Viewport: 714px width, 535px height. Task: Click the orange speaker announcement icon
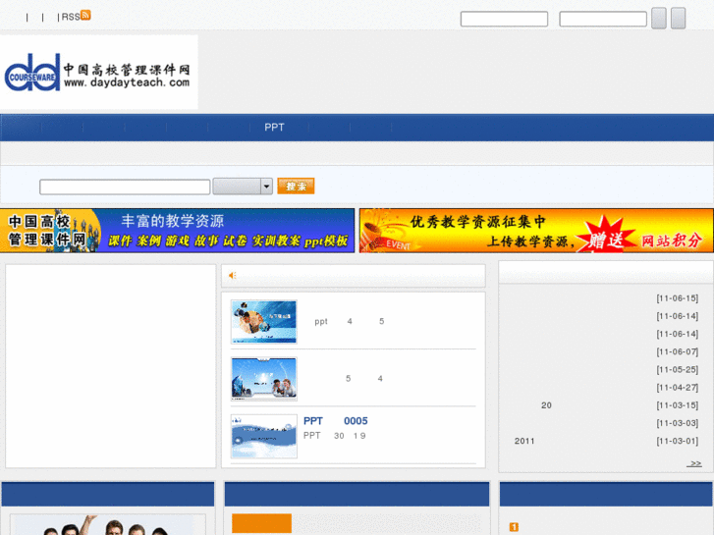232,275
